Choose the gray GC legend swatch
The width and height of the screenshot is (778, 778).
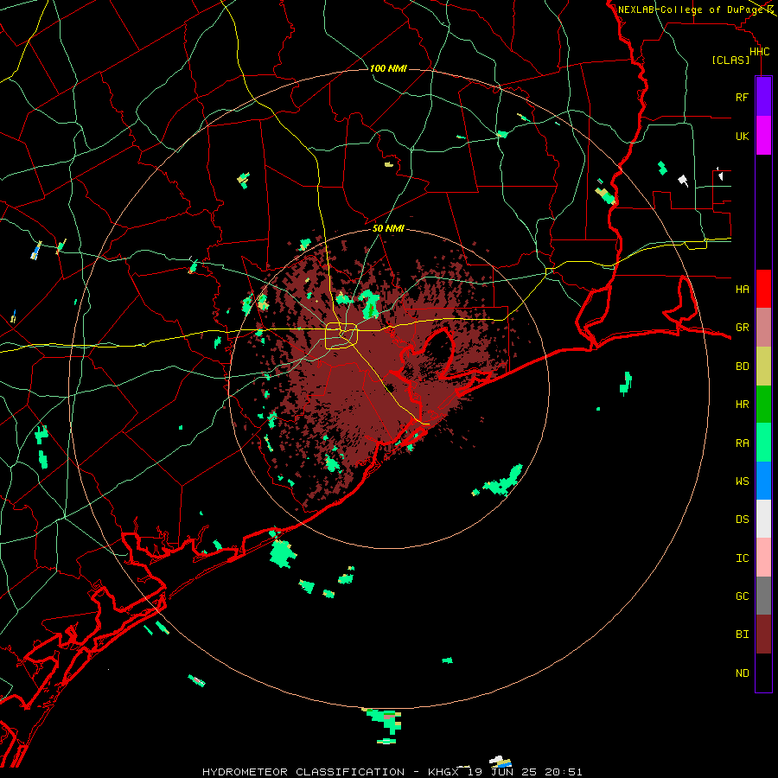(x=763, y=596)
